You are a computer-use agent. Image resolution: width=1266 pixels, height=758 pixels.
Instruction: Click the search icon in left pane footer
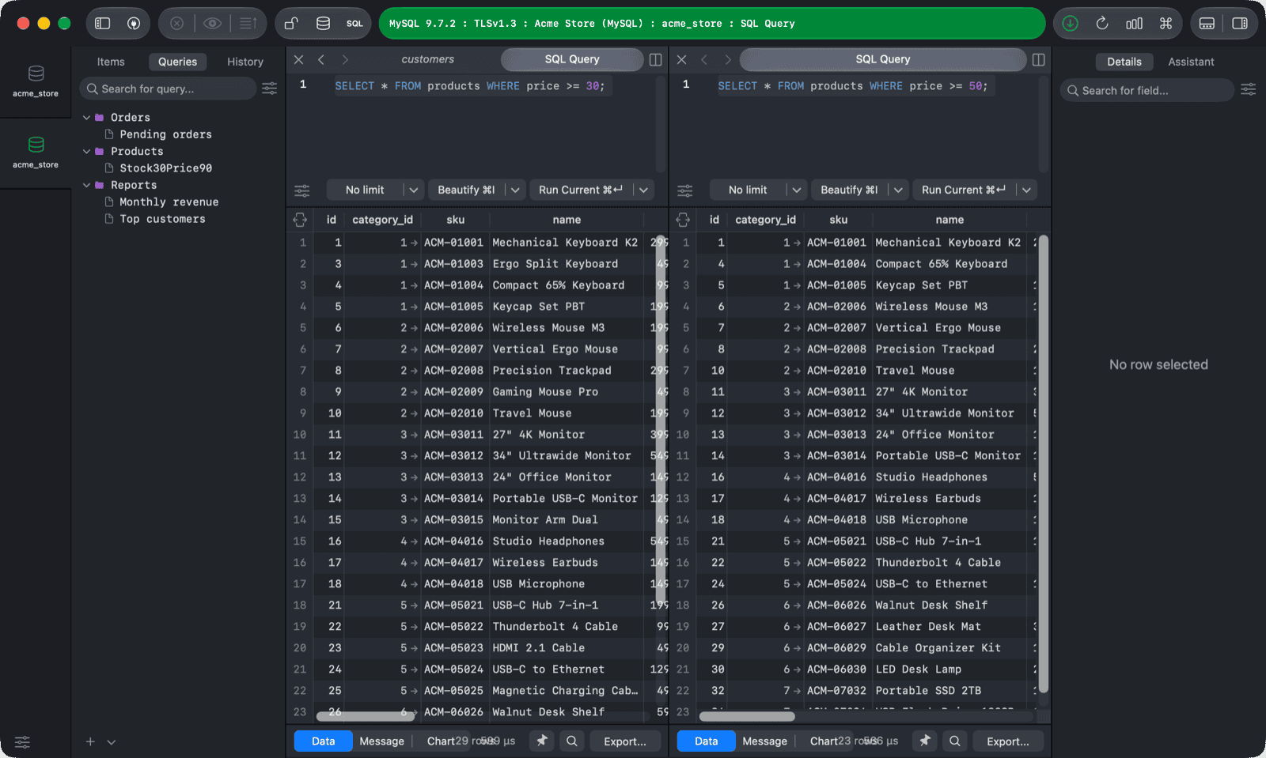tap(571, 741)
